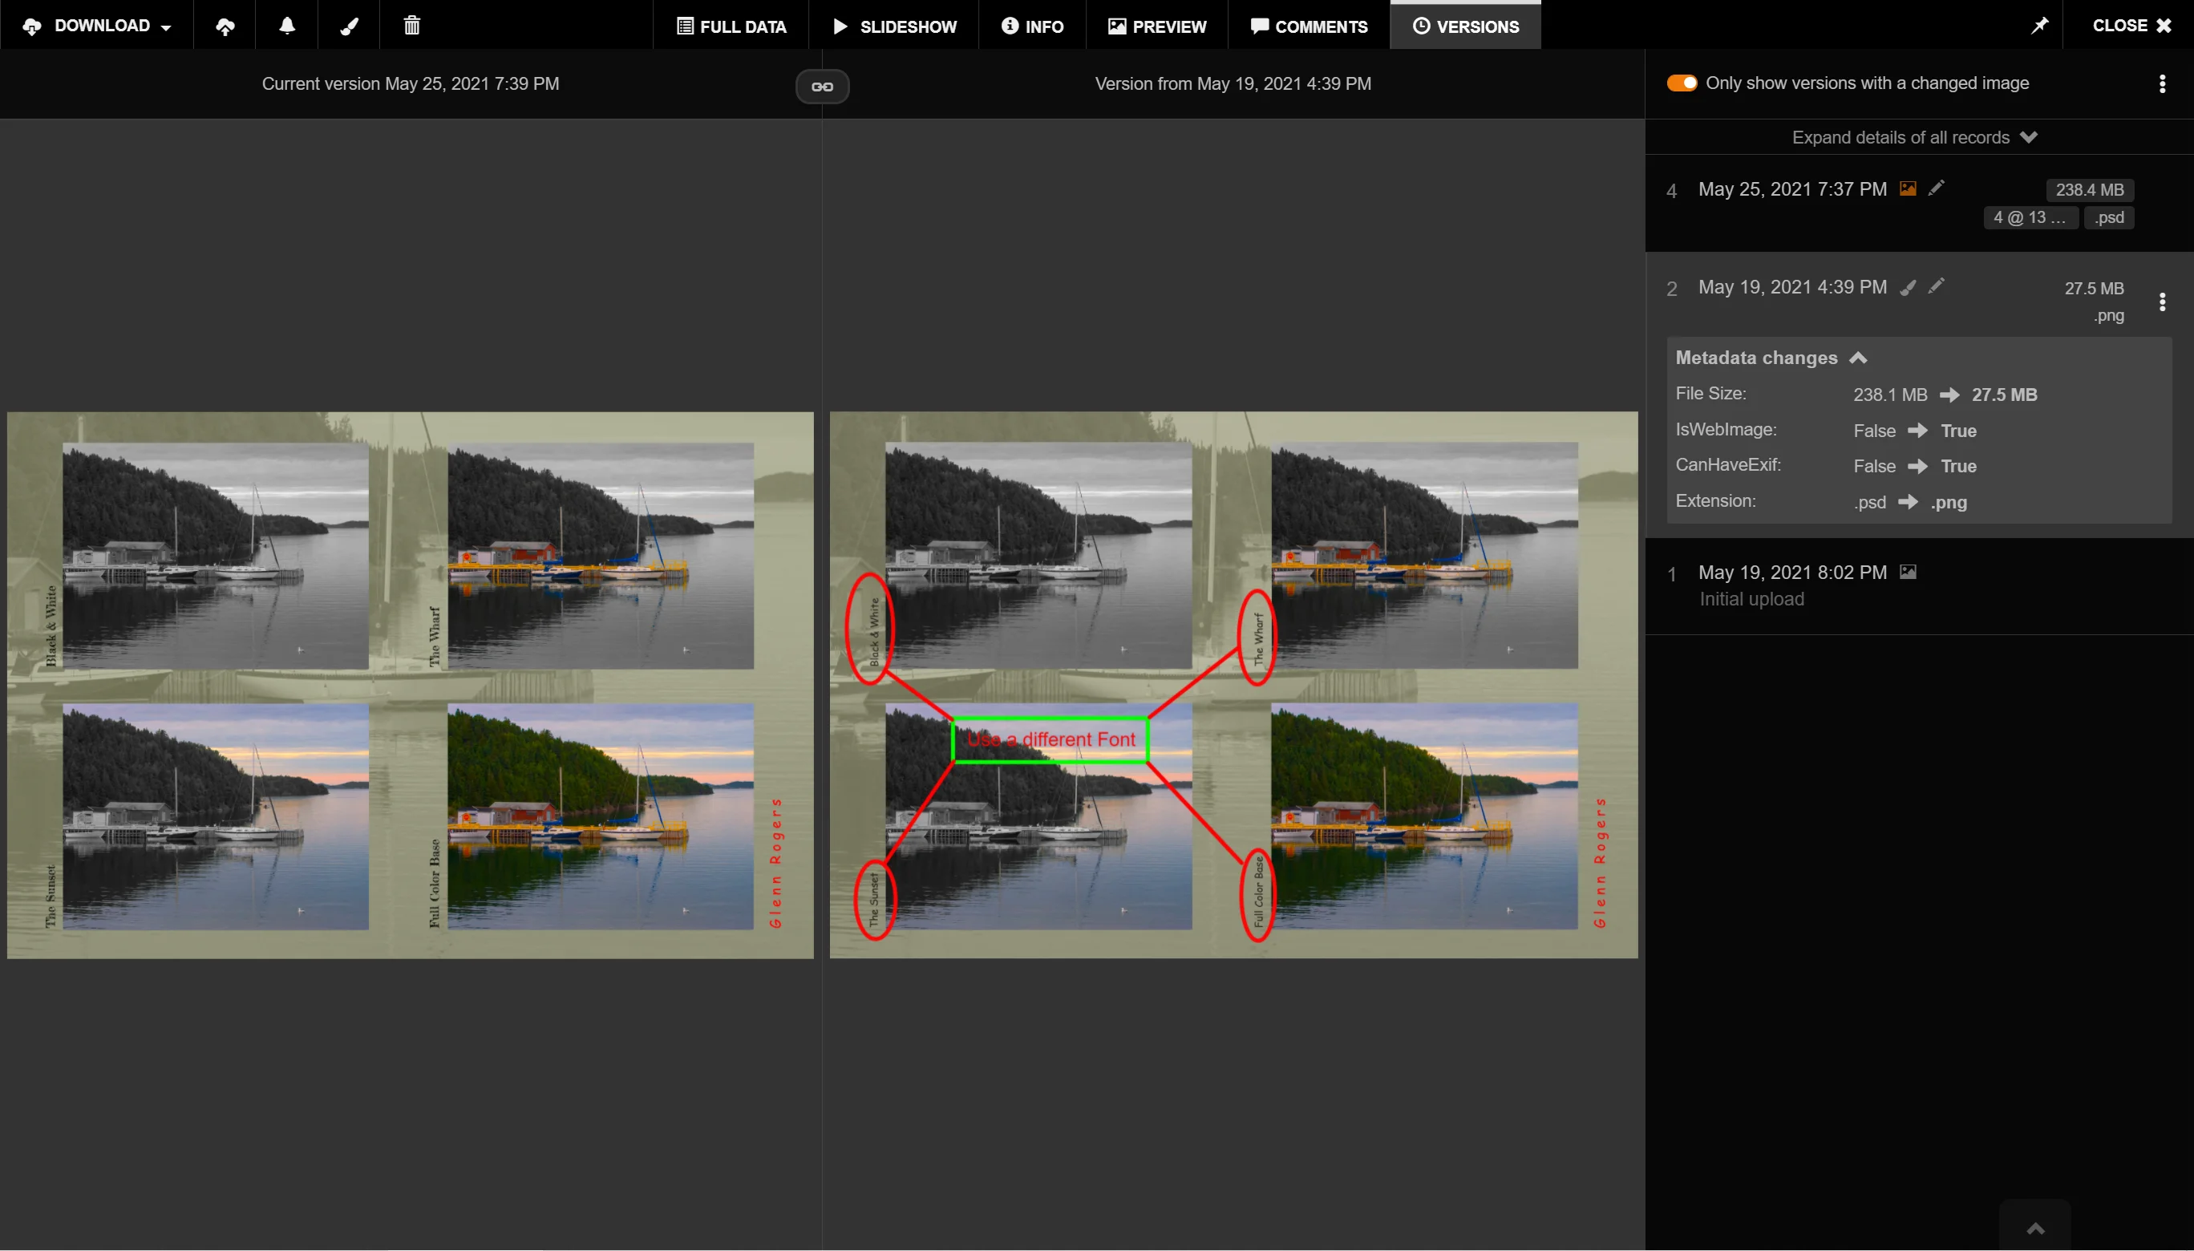
Task: Click the notification bell icon
Action: pyautogui.click(x=287, y=26)
